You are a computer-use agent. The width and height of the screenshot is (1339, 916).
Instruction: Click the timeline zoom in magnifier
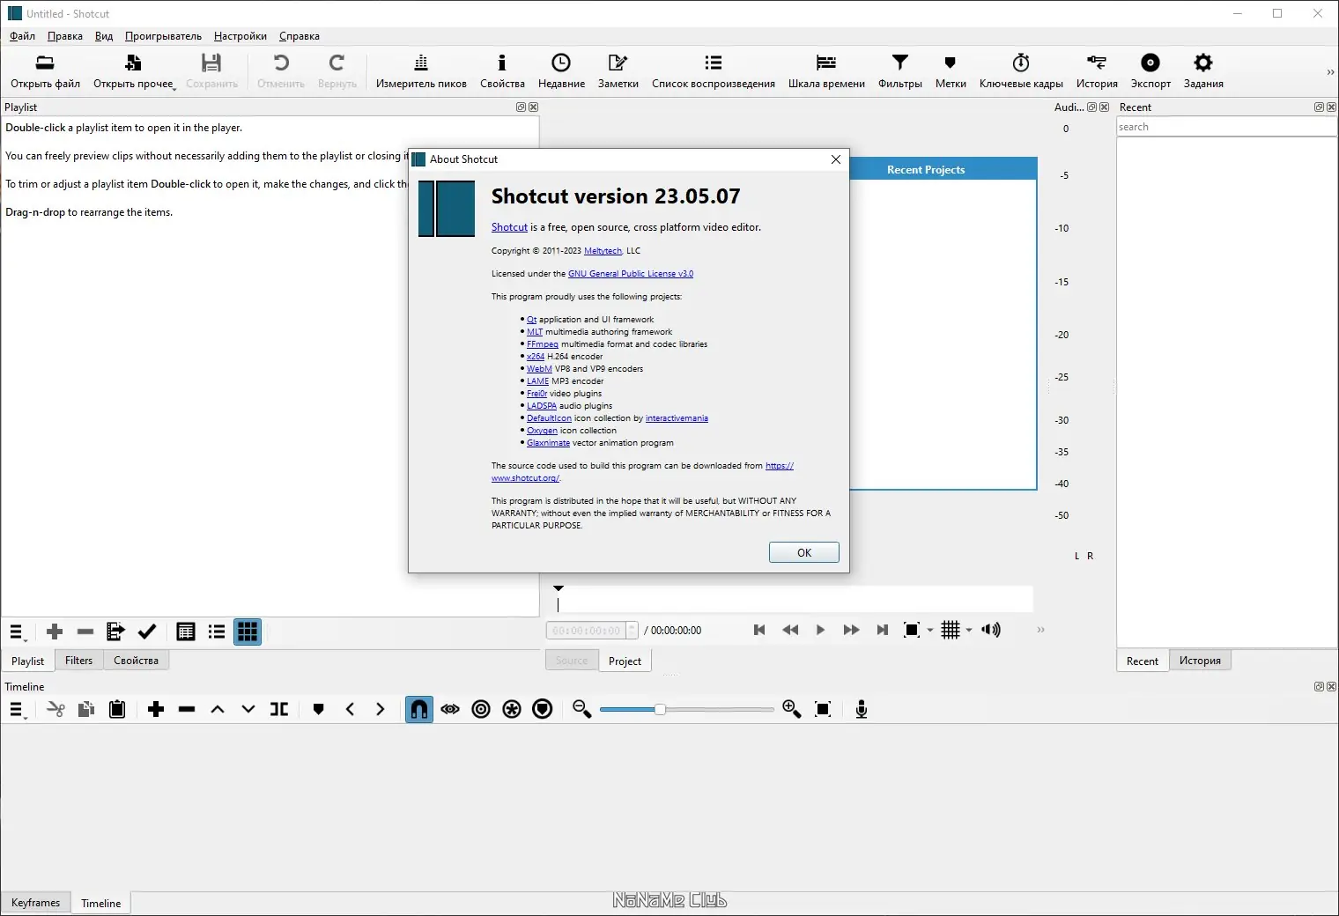[x=791, y=710]
